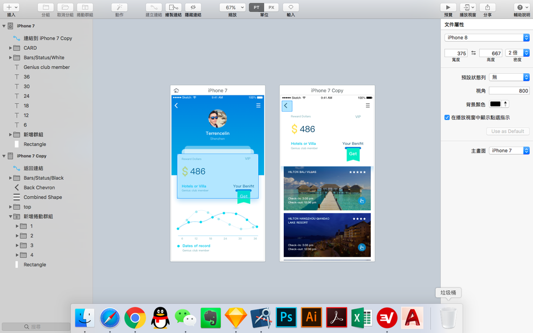The width and height of the screenshot is (533, 333).
Task: Open the preset status bar (預設狀態列) dropdown
Action: point(509,77)
